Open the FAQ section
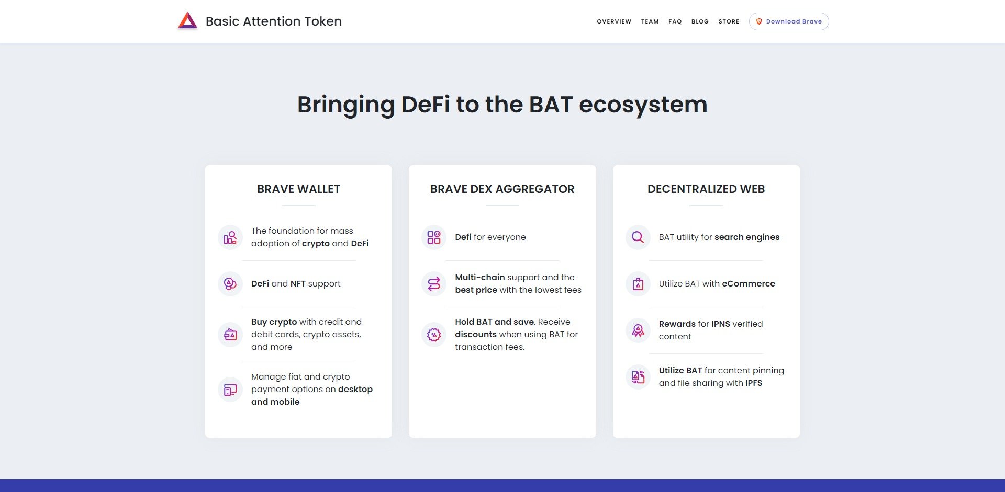The height and width of the screenshot is (492, 1005). click(675, 21)
